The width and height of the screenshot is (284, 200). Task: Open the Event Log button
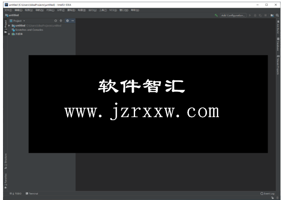click(x=267, y=194)
